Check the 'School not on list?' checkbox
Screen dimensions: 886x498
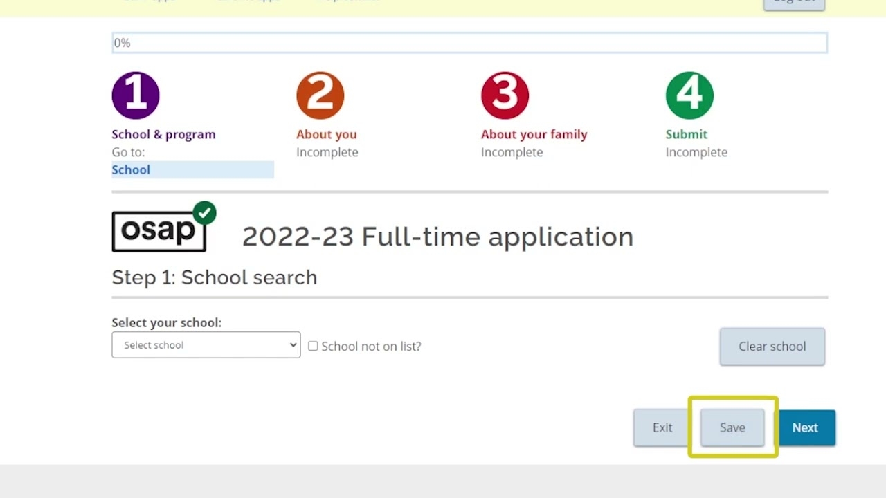(x=313, y=346)
